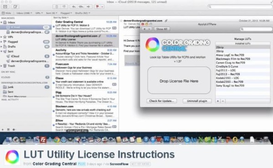Hide the mailbox list with Hide button

(6, 13)
